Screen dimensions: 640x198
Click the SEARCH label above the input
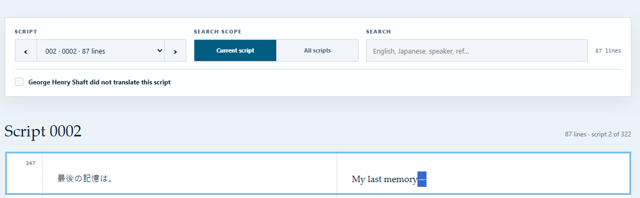click(x=378, y=32)
